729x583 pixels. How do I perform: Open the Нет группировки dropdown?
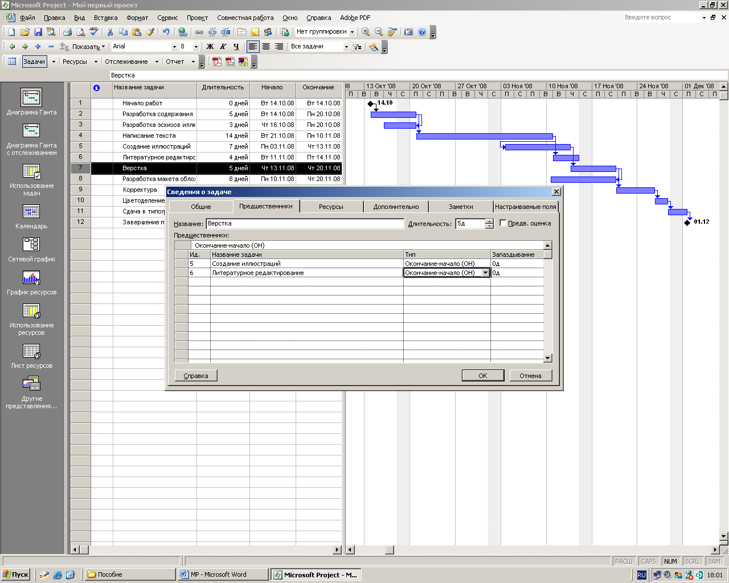point(352,32)
